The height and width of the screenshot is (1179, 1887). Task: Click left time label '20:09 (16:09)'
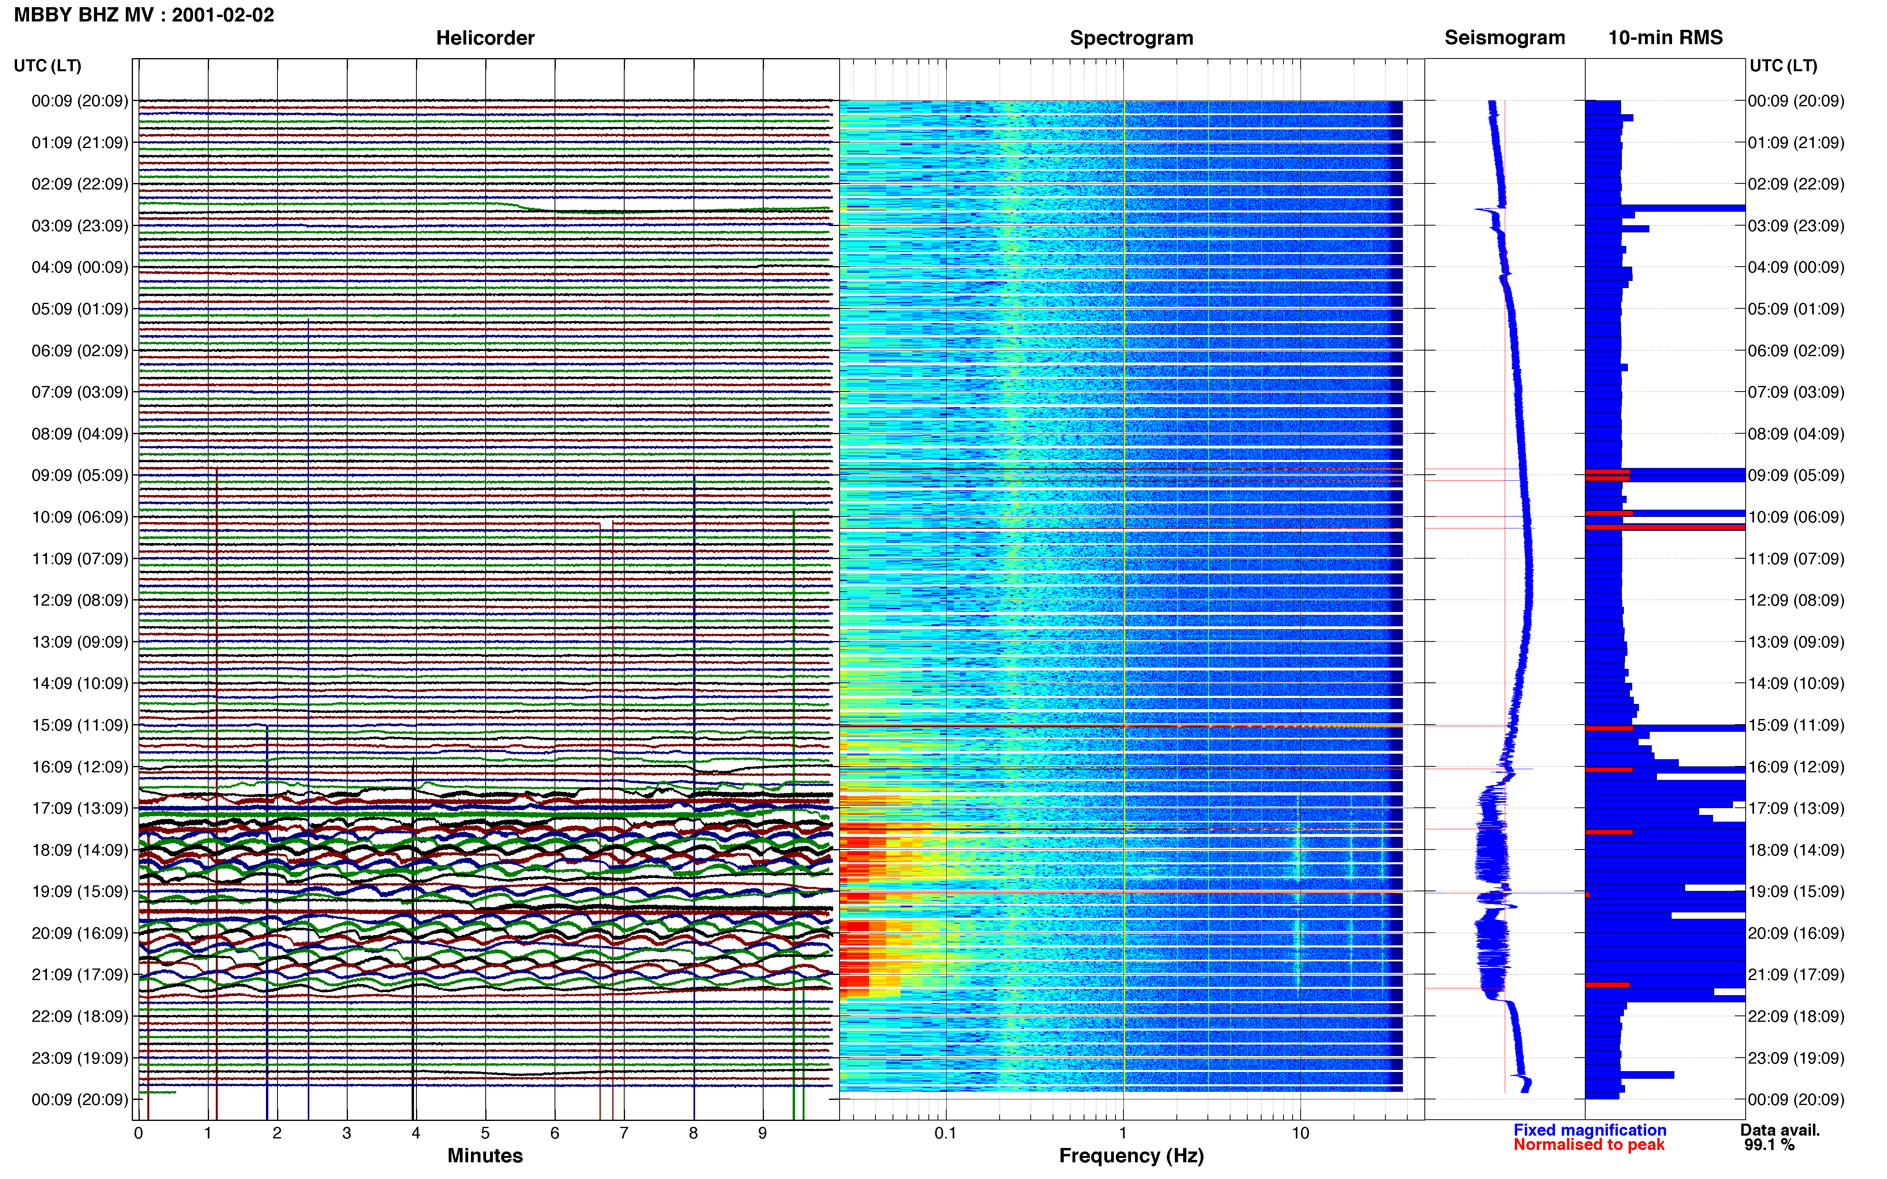pyautogui.click(x=80, y=933)
